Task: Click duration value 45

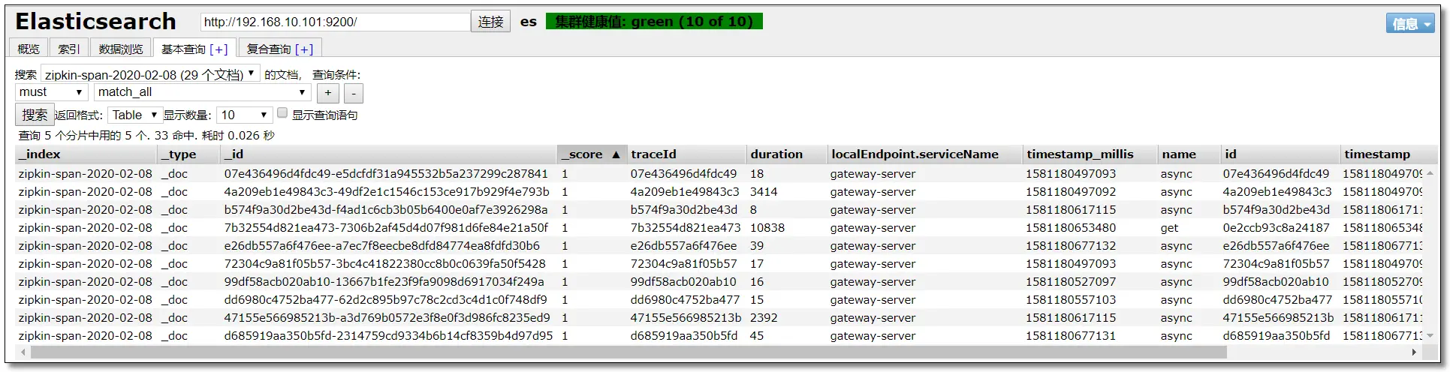Action: click(x=757, y=335)
